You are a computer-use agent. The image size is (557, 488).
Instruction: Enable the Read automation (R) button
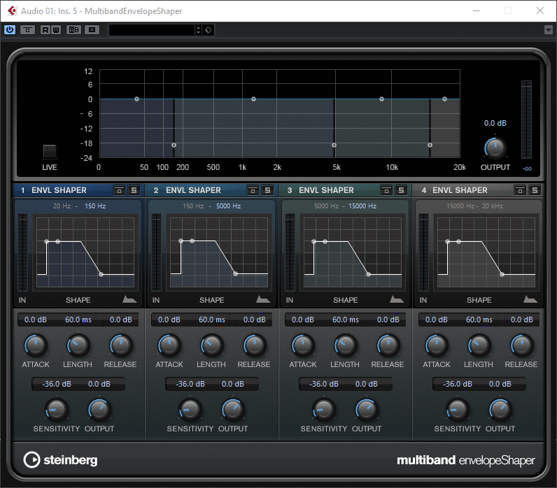[x=45, y=30]
